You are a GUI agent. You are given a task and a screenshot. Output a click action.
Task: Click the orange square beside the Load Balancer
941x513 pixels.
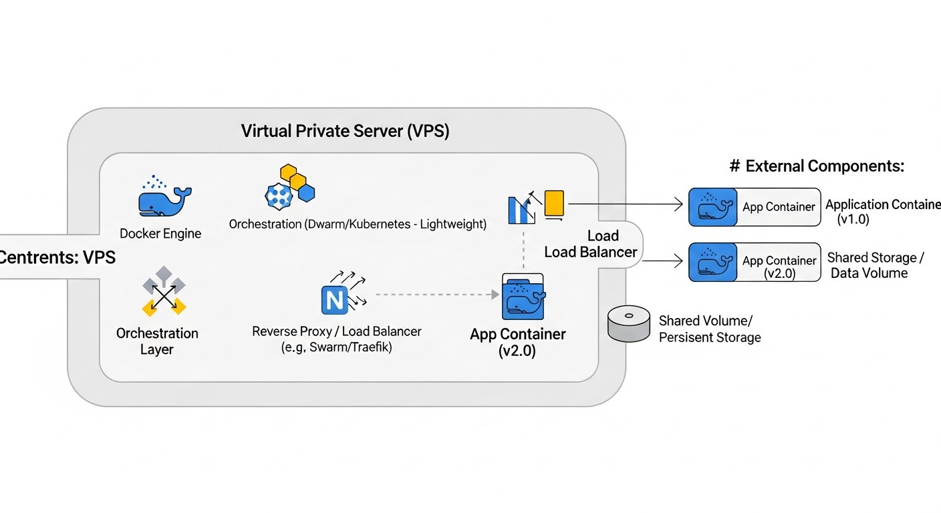coord(555,201)
